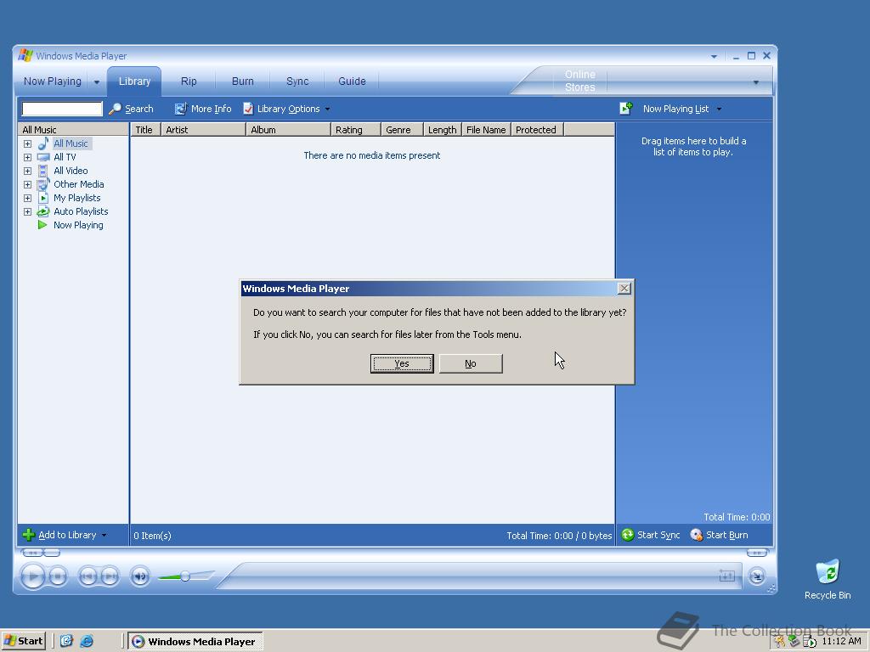870x652 pixels.
Task: Click the skin mode switch button
Action: (x=757, y=576)
